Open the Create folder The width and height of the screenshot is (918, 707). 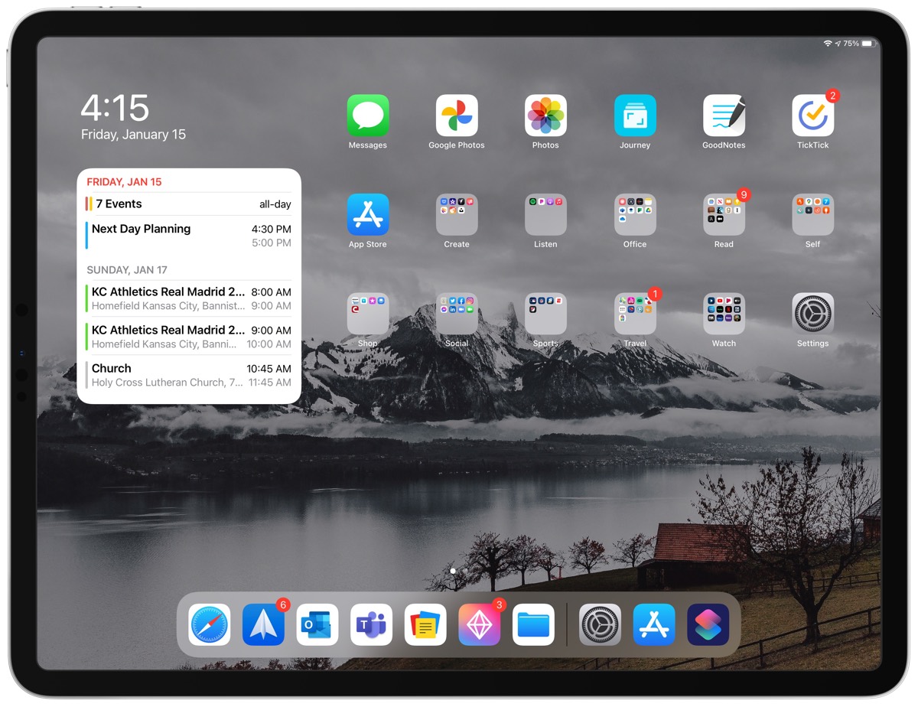[457, 214]
